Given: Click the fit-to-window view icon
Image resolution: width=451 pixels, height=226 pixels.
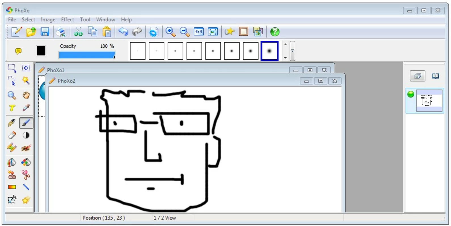Looking at the screenshot, I should [213, 32].
